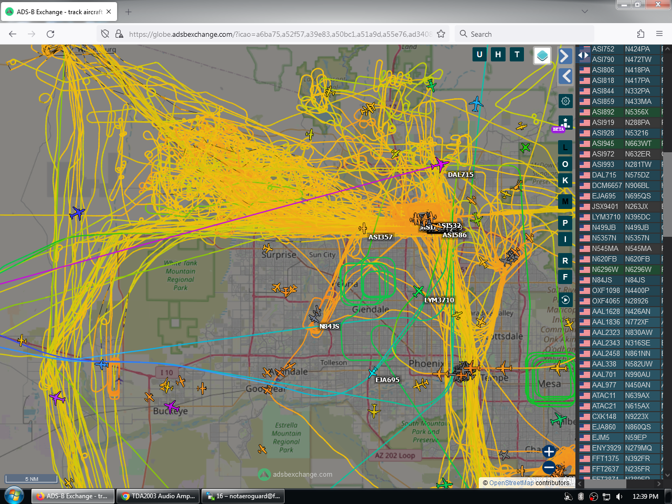The width and height of the screenshot is (672, 504).
Task: Toggle the T tracks button
Action: tap(517, 54)
